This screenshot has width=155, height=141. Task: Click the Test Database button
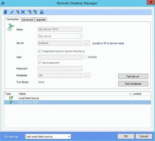(133, 84)
